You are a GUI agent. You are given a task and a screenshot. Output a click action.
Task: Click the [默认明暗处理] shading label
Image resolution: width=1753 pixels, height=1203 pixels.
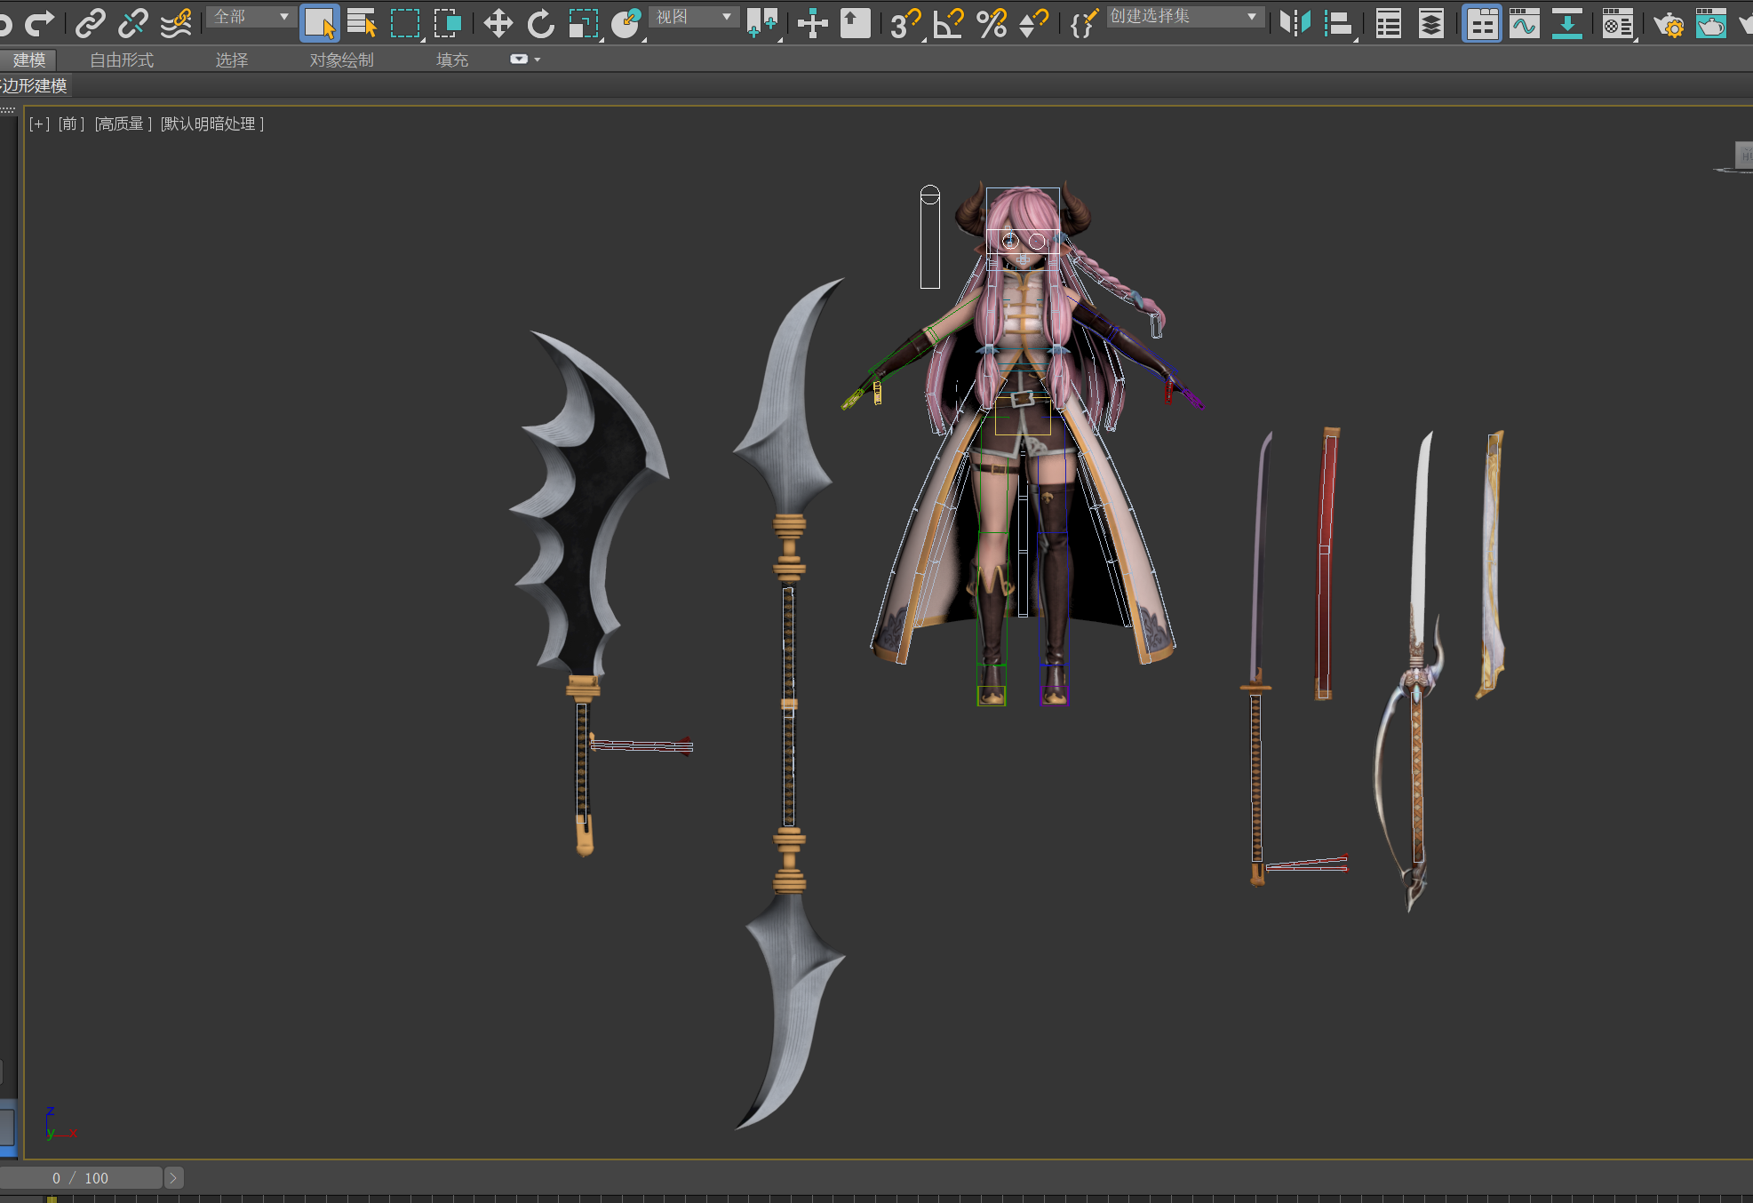pyautogui.click(x=211, y=123)
